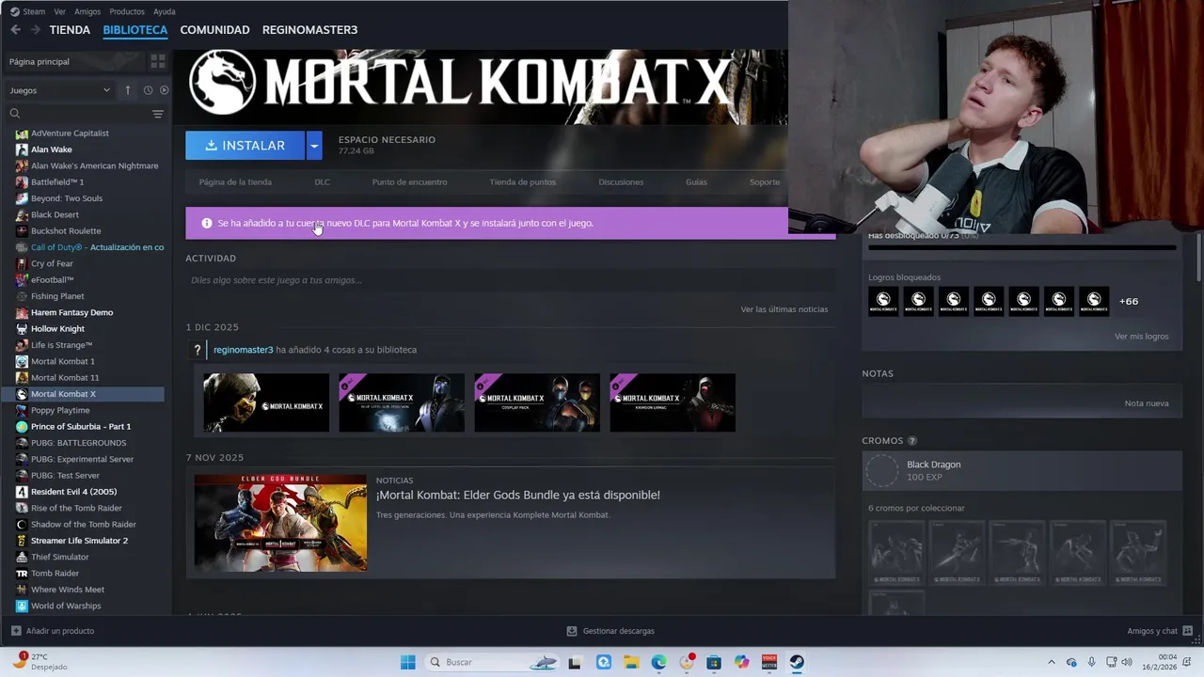This screenshot has width=1204, height=677.
Task: Show hidden system tray icons
Action: (x=1052, y=662)
